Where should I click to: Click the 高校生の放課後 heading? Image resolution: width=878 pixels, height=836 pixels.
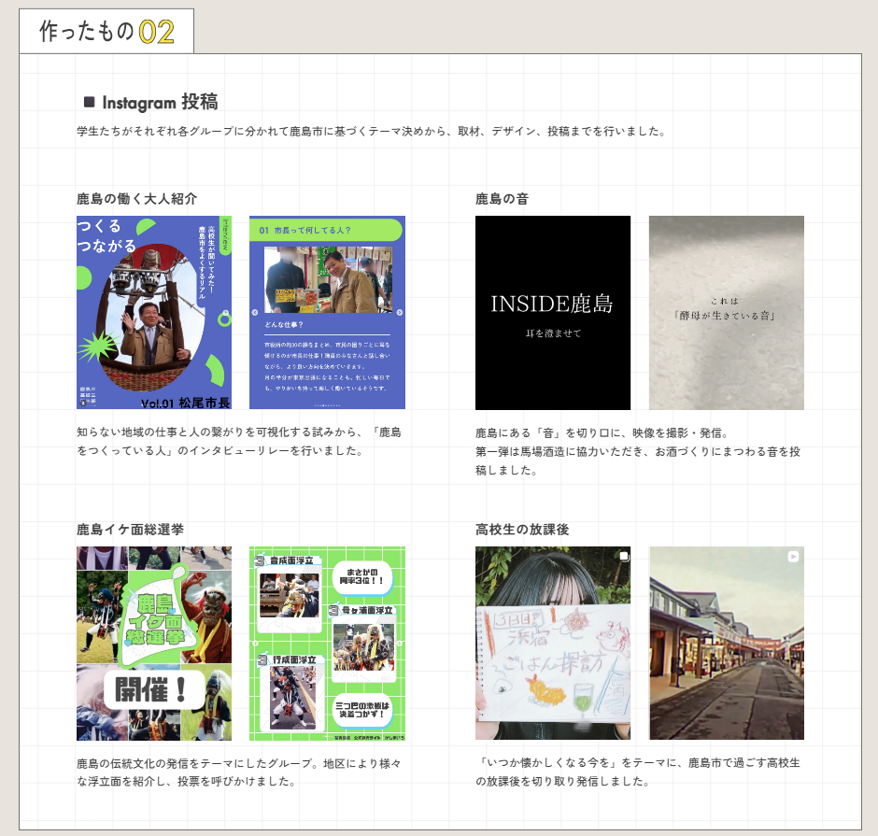point(522,530)
